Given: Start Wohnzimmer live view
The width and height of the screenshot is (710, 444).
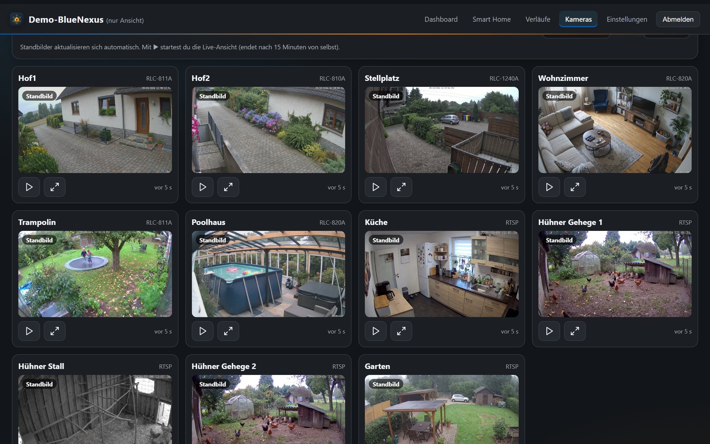Looking at the screenshot, I should [549, 187].
